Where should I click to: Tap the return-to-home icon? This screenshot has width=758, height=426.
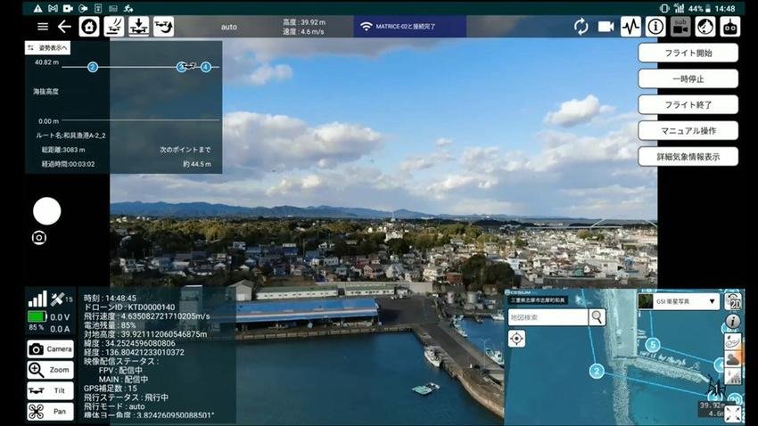pyautogui.click(x=89, y=27)
